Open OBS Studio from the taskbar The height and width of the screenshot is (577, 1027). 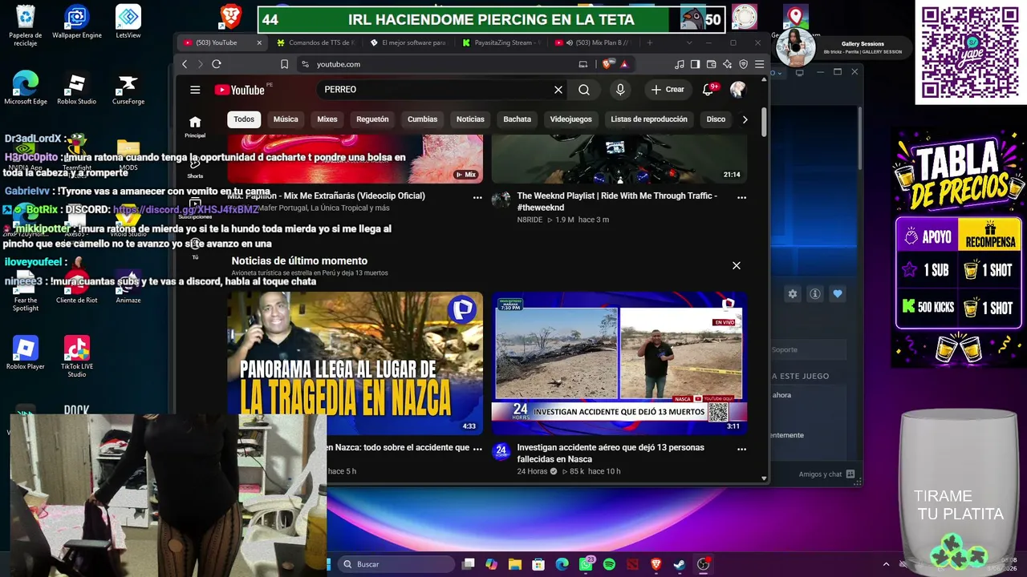pos(704,564)
